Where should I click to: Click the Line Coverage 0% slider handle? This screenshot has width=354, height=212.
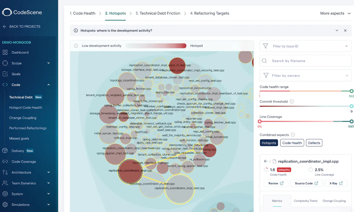coord(260,121)
